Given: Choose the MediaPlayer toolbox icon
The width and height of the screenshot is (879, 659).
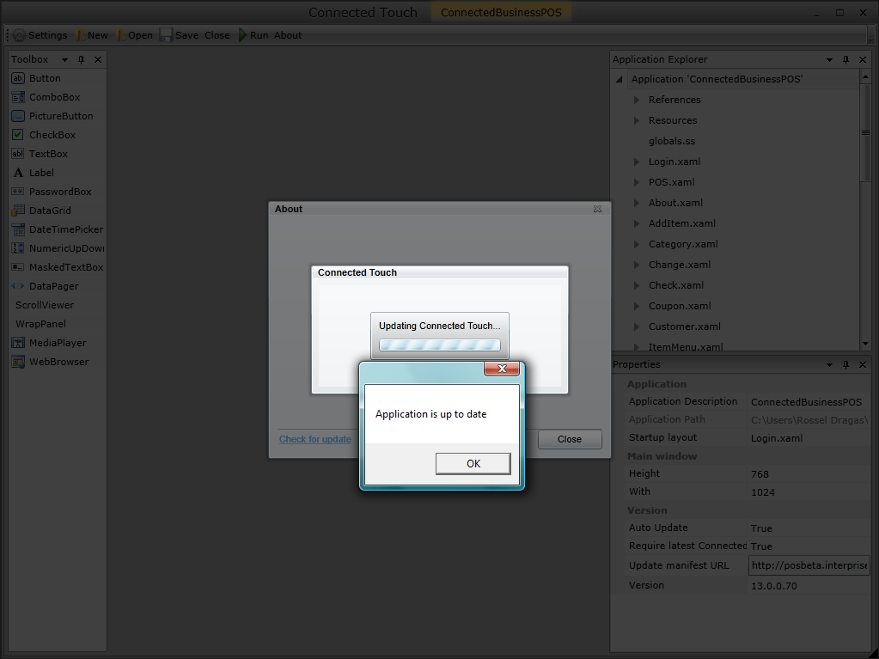Looking at the screenshot, I should [18, 343].
